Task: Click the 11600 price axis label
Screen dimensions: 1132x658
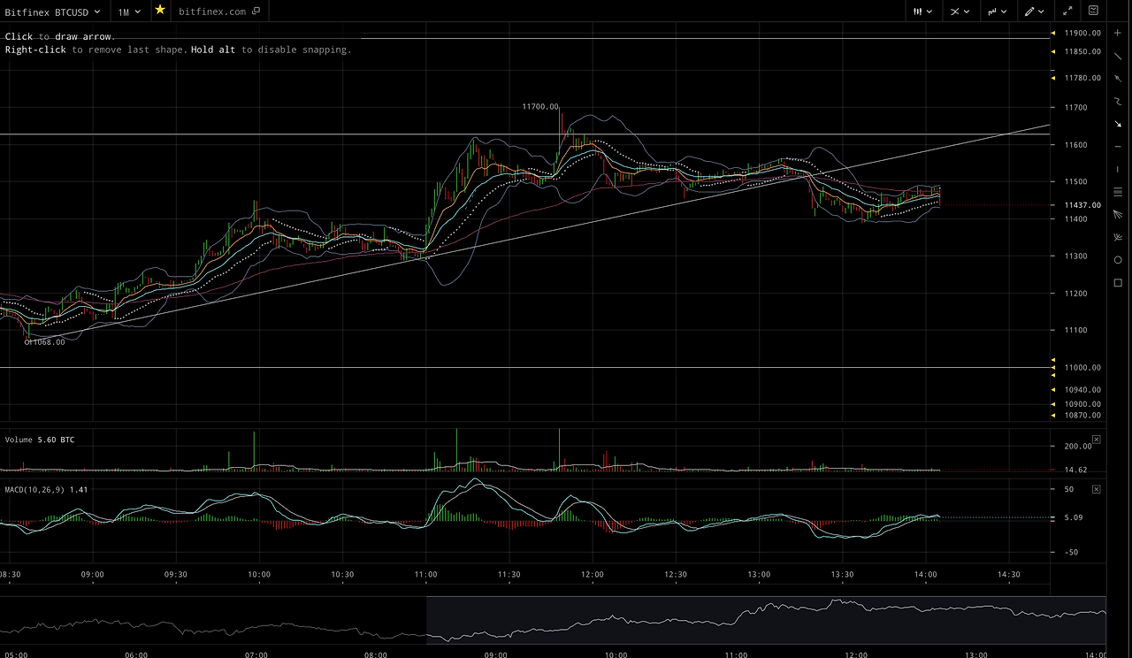Action: (1076, 145)
